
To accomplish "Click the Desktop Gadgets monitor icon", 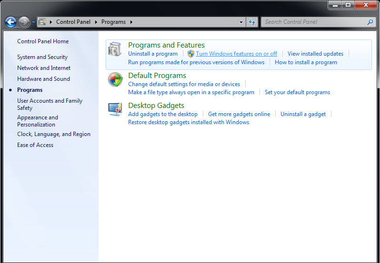I will click(x=115, y=109).
